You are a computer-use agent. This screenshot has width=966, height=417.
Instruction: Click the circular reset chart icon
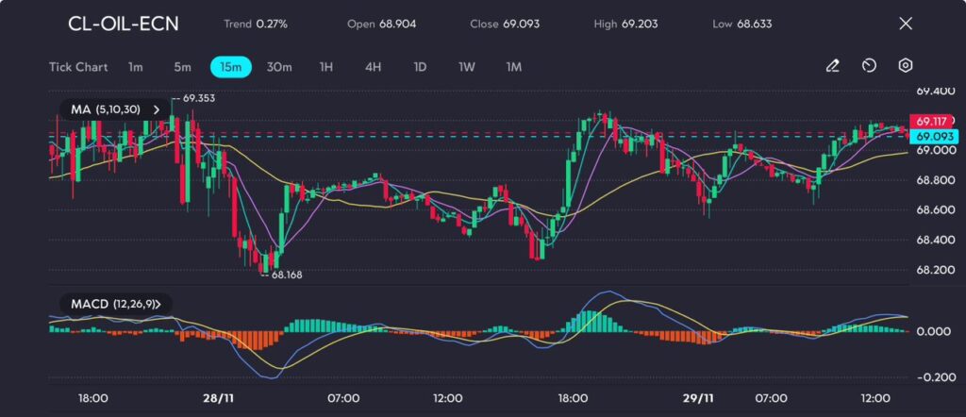coord(869,66)
